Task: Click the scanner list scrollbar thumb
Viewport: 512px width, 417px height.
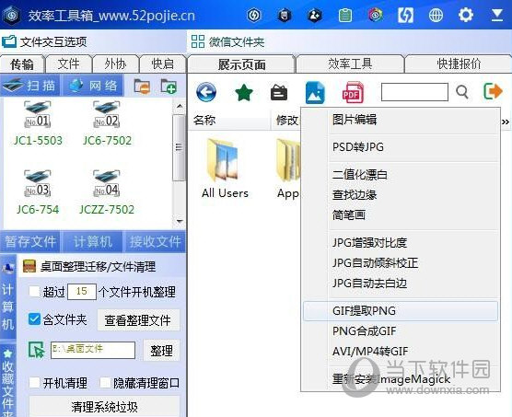Action: (x=179, y=147)
